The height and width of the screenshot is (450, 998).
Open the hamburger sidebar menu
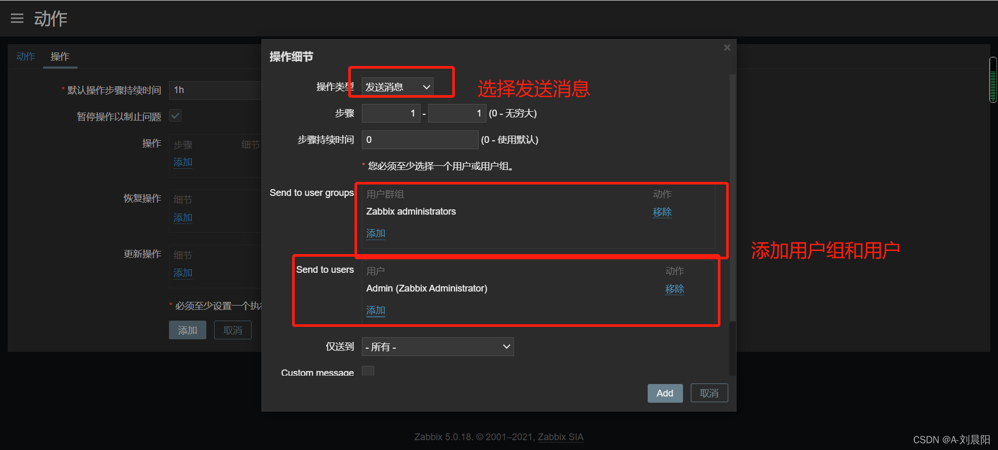tap(17, 19)
